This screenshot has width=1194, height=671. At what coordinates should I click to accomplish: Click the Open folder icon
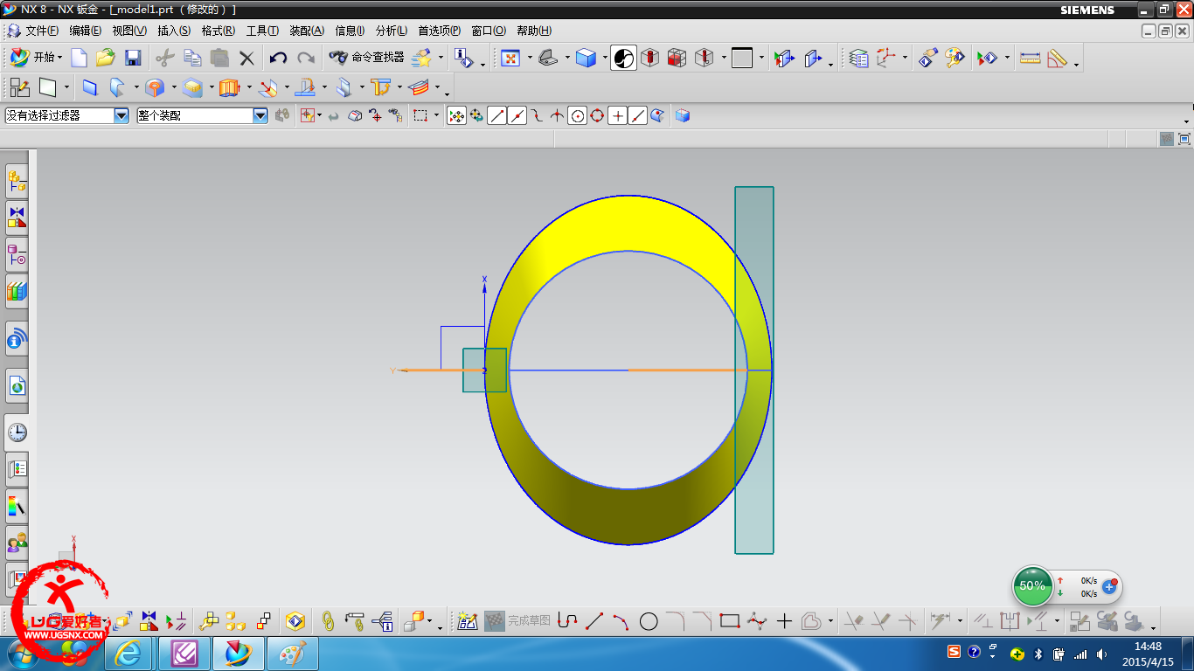(x=106, y=59)
